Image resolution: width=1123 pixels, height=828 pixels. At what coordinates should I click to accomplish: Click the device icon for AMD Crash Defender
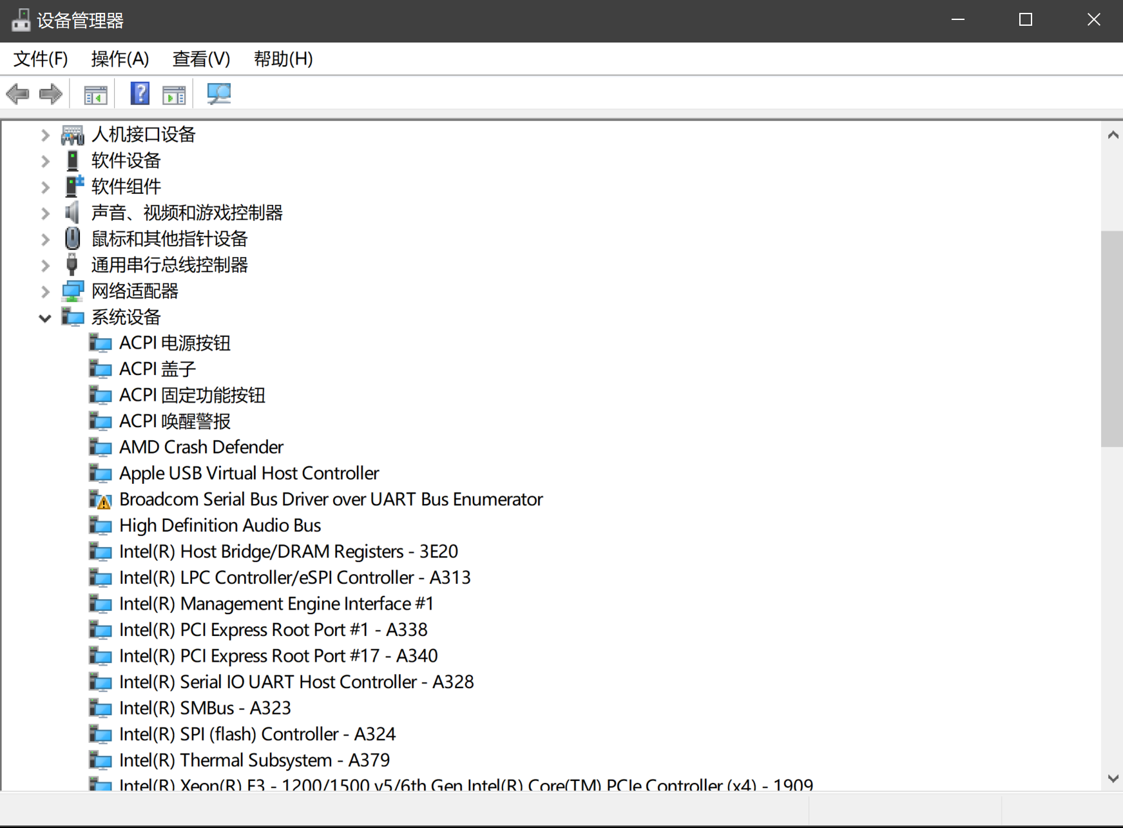101,447
